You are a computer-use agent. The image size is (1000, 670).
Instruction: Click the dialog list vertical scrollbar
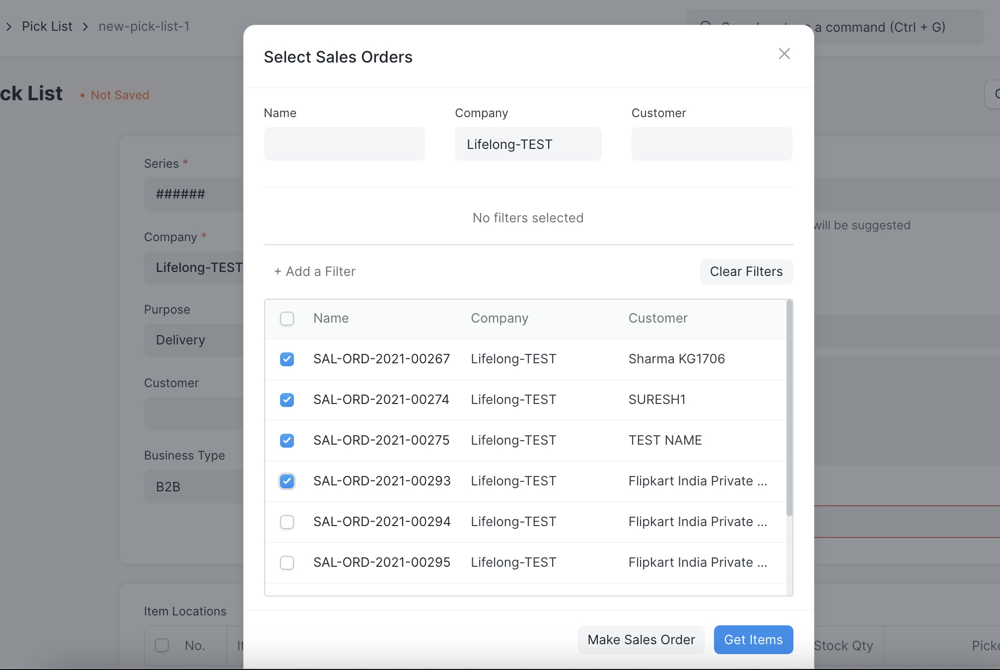(789, 407)
